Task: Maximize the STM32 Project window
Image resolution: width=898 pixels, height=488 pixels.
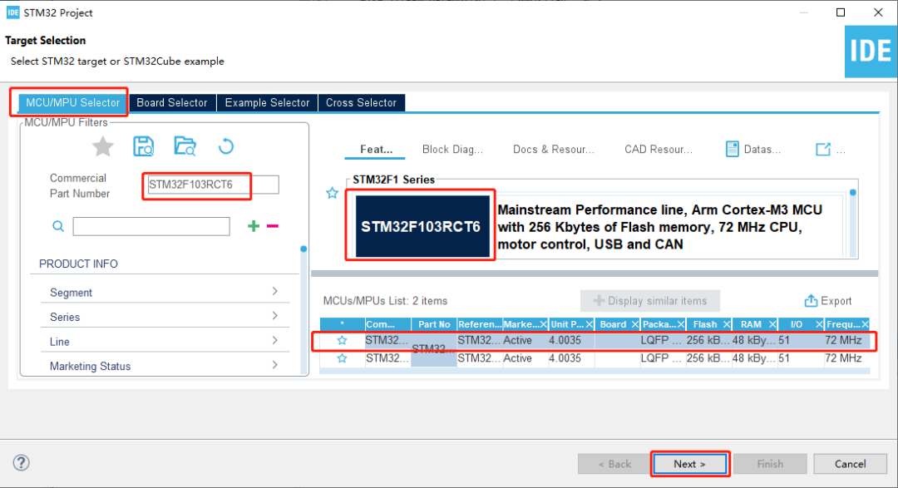Action: click(841, 12)
